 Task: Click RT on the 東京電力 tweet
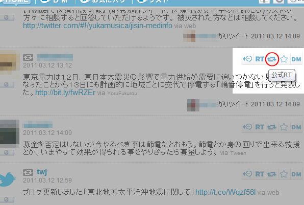click(260, 59)
